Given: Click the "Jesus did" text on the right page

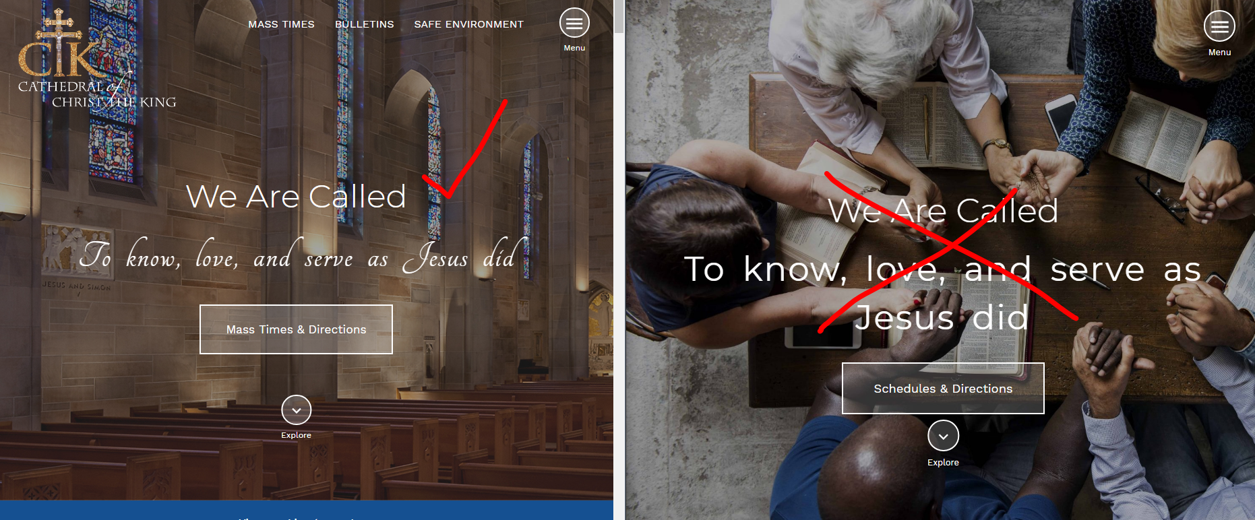Looking at the screenshot, I should tap(942, 317).
